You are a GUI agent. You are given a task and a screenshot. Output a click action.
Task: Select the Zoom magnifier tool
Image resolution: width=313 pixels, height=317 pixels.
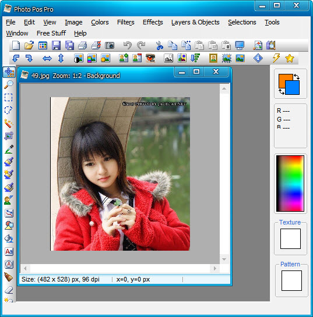9,84
